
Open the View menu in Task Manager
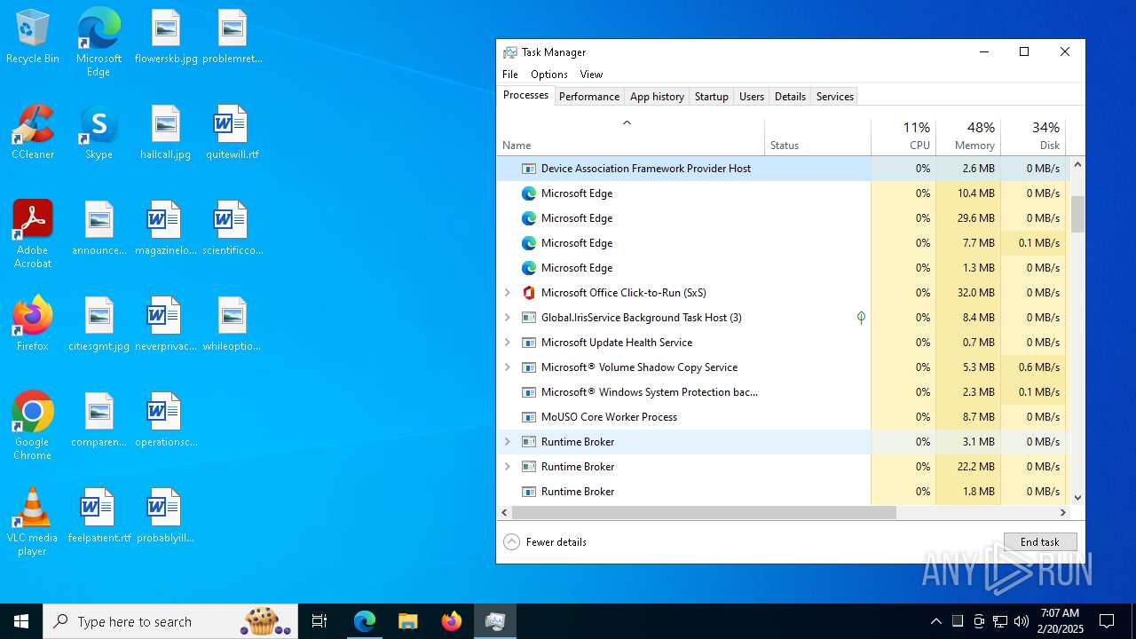(591, 75)
